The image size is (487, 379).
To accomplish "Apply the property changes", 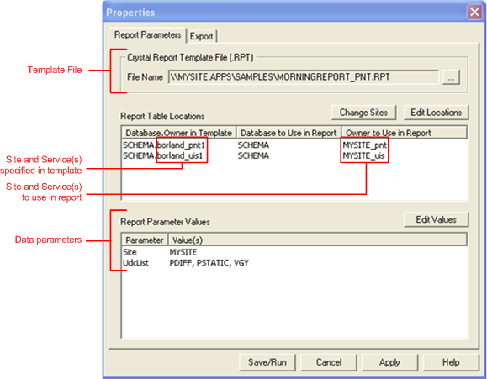I will tap(389, 362).
